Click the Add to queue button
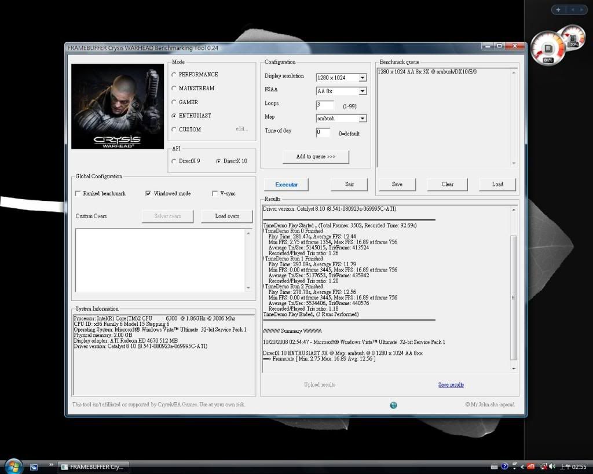 [316, 156]
